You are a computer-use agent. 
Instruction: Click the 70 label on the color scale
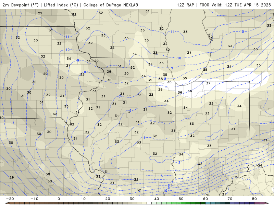(x=230, y=199)
